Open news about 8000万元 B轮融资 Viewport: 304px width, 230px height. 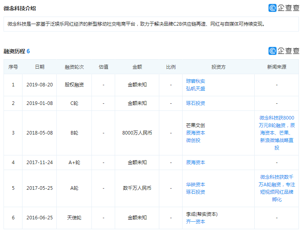tap(277, 133)
